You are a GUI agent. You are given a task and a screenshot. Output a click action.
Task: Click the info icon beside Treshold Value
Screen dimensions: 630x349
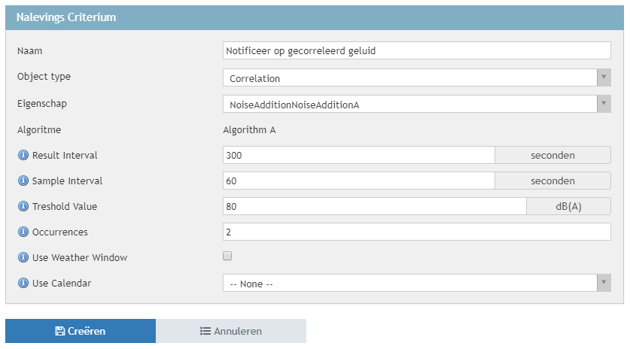pyautogui.click(x=23, y=207)
